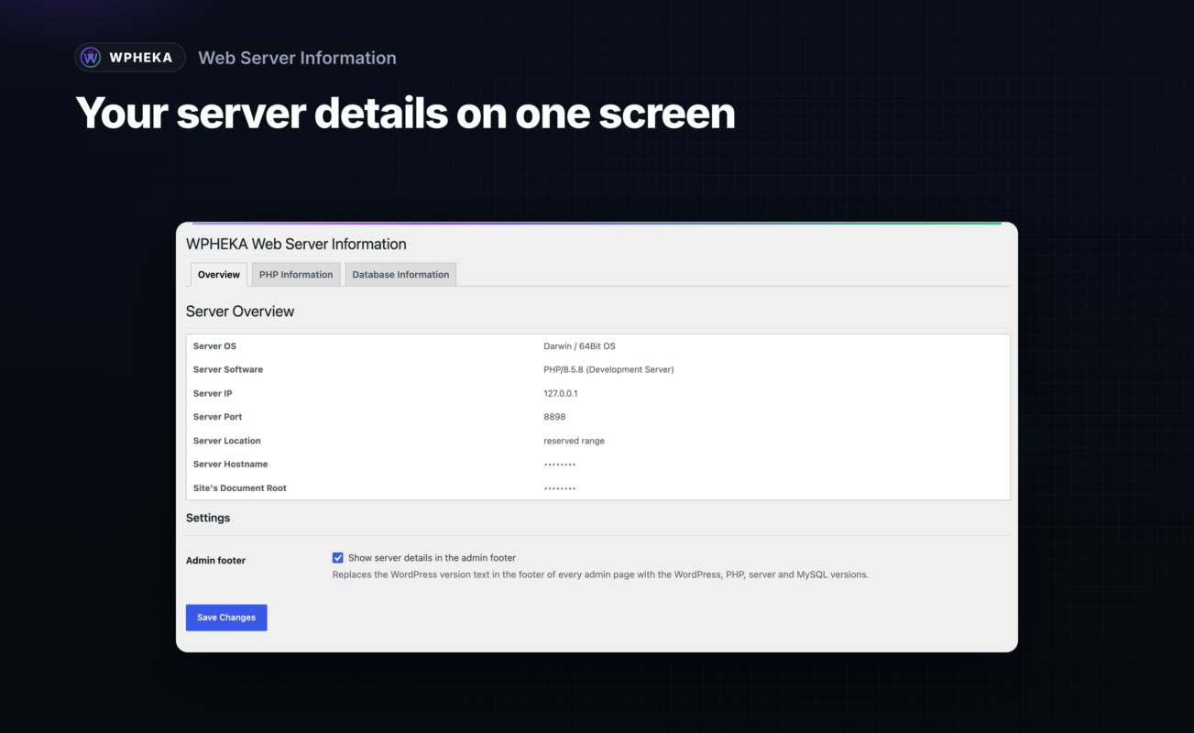Select the Server Location row label
Screen dimensions: 1194x733
point(227,441)
